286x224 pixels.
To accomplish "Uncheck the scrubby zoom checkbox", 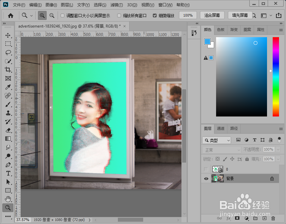I will pos(155,16).
